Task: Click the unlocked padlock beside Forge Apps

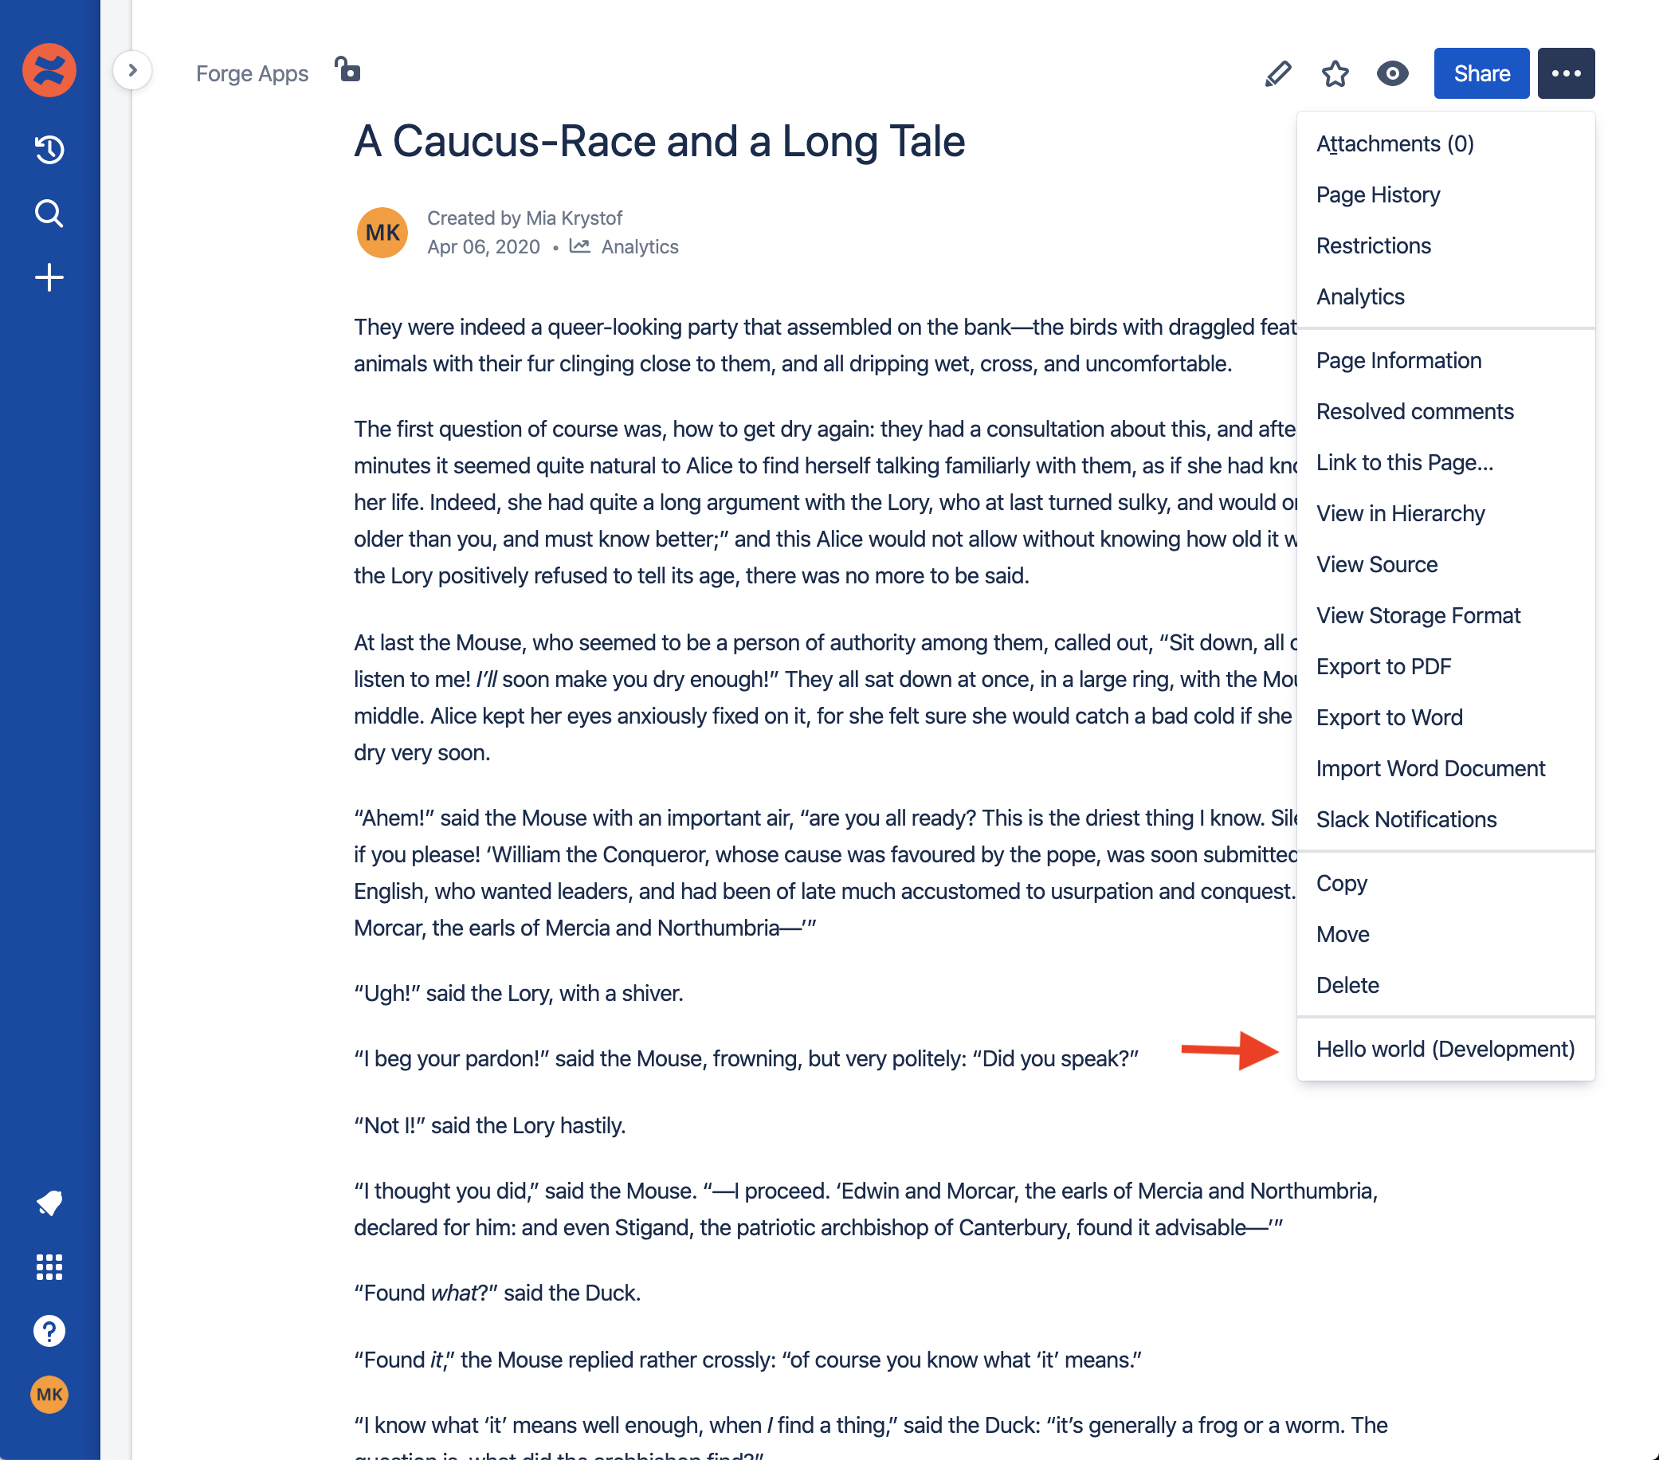Action: [x=348, y=73]
